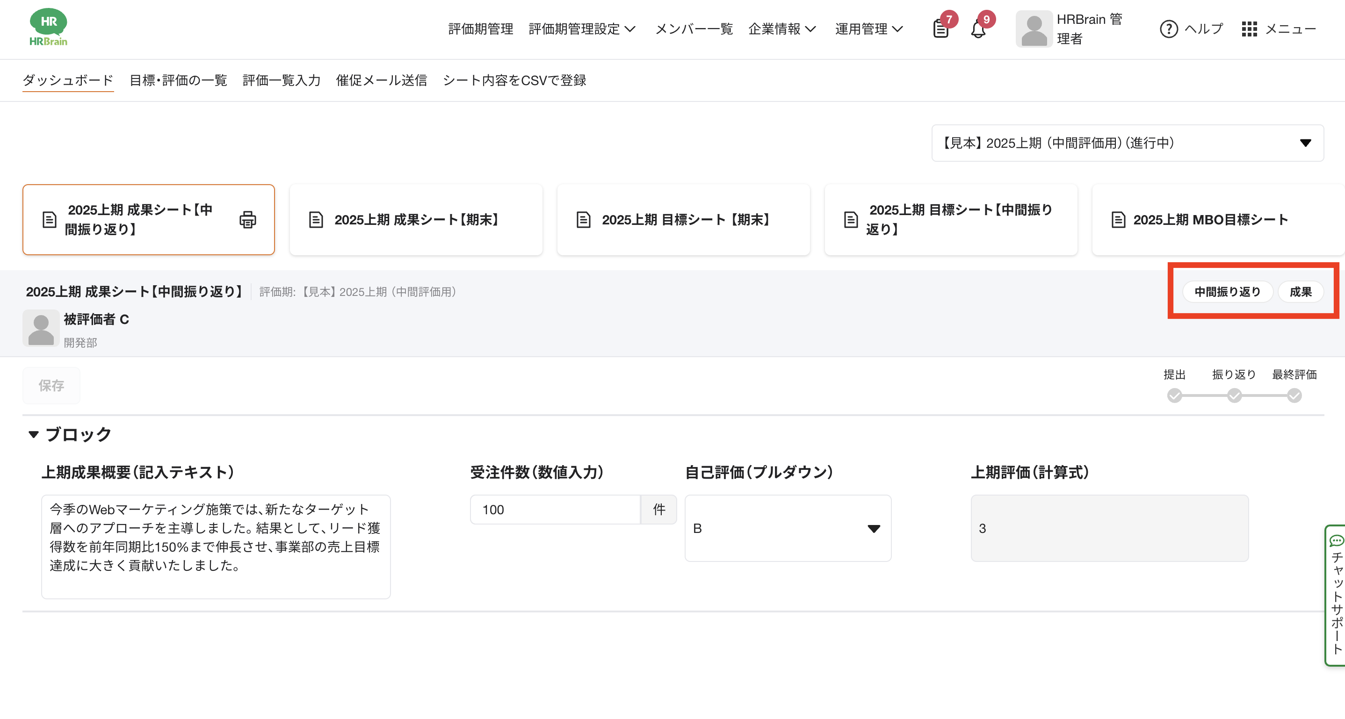The image size is (1345, 719).
Task: Open the 催促メール送信 tab
Action: pos(381,80)
